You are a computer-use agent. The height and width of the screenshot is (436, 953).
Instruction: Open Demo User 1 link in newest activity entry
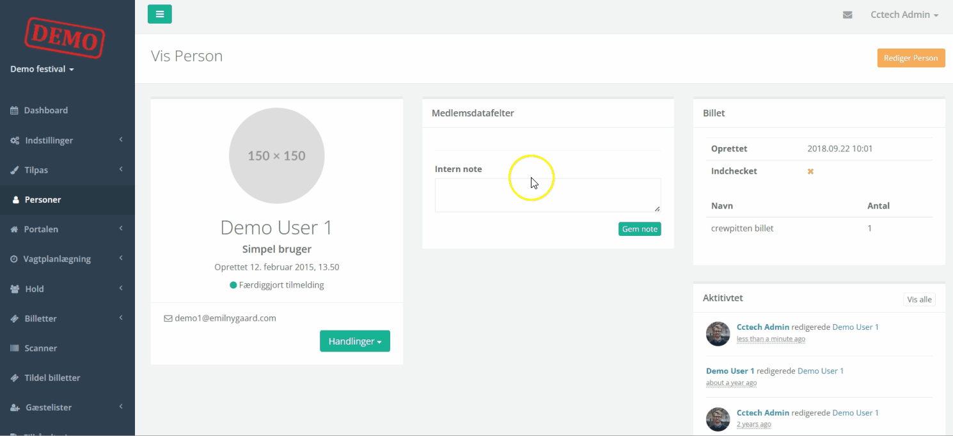(x=856, y=327)
